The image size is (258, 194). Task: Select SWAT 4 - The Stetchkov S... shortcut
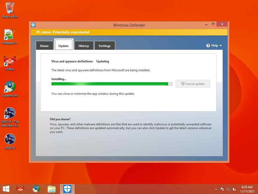coord(10,117)
